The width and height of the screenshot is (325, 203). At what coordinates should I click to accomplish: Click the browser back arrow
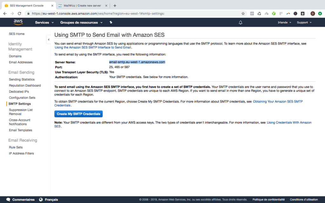coord(5,14)
